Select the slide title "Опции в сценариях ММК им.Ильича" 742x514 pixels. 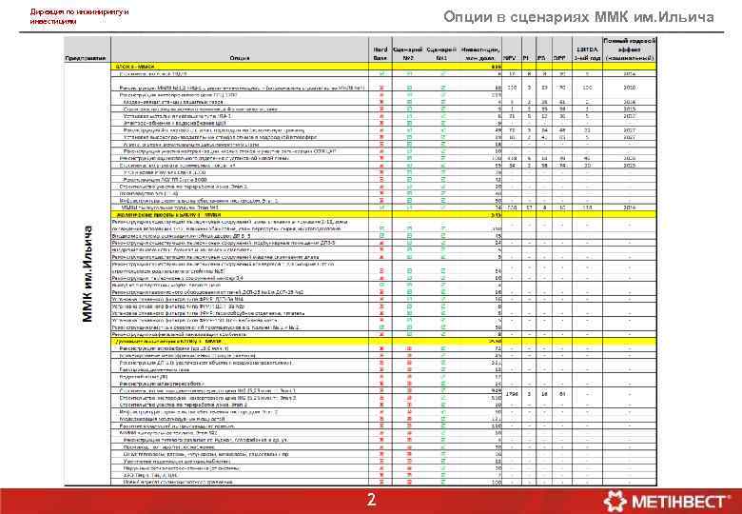[x=578, y=17]
